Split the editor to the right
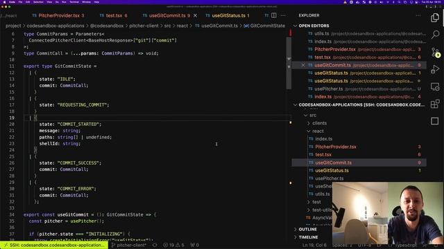 274,15
